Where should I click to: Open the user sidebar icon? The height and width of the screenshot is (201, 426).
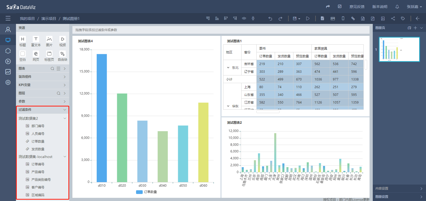coord(8,29)
